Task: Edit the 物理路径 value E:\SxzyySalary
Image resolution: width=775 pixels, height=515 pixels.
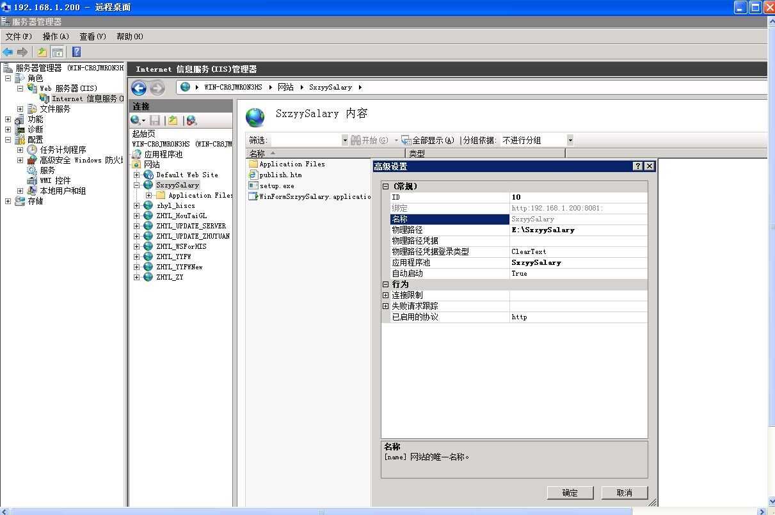Action: 579,230
